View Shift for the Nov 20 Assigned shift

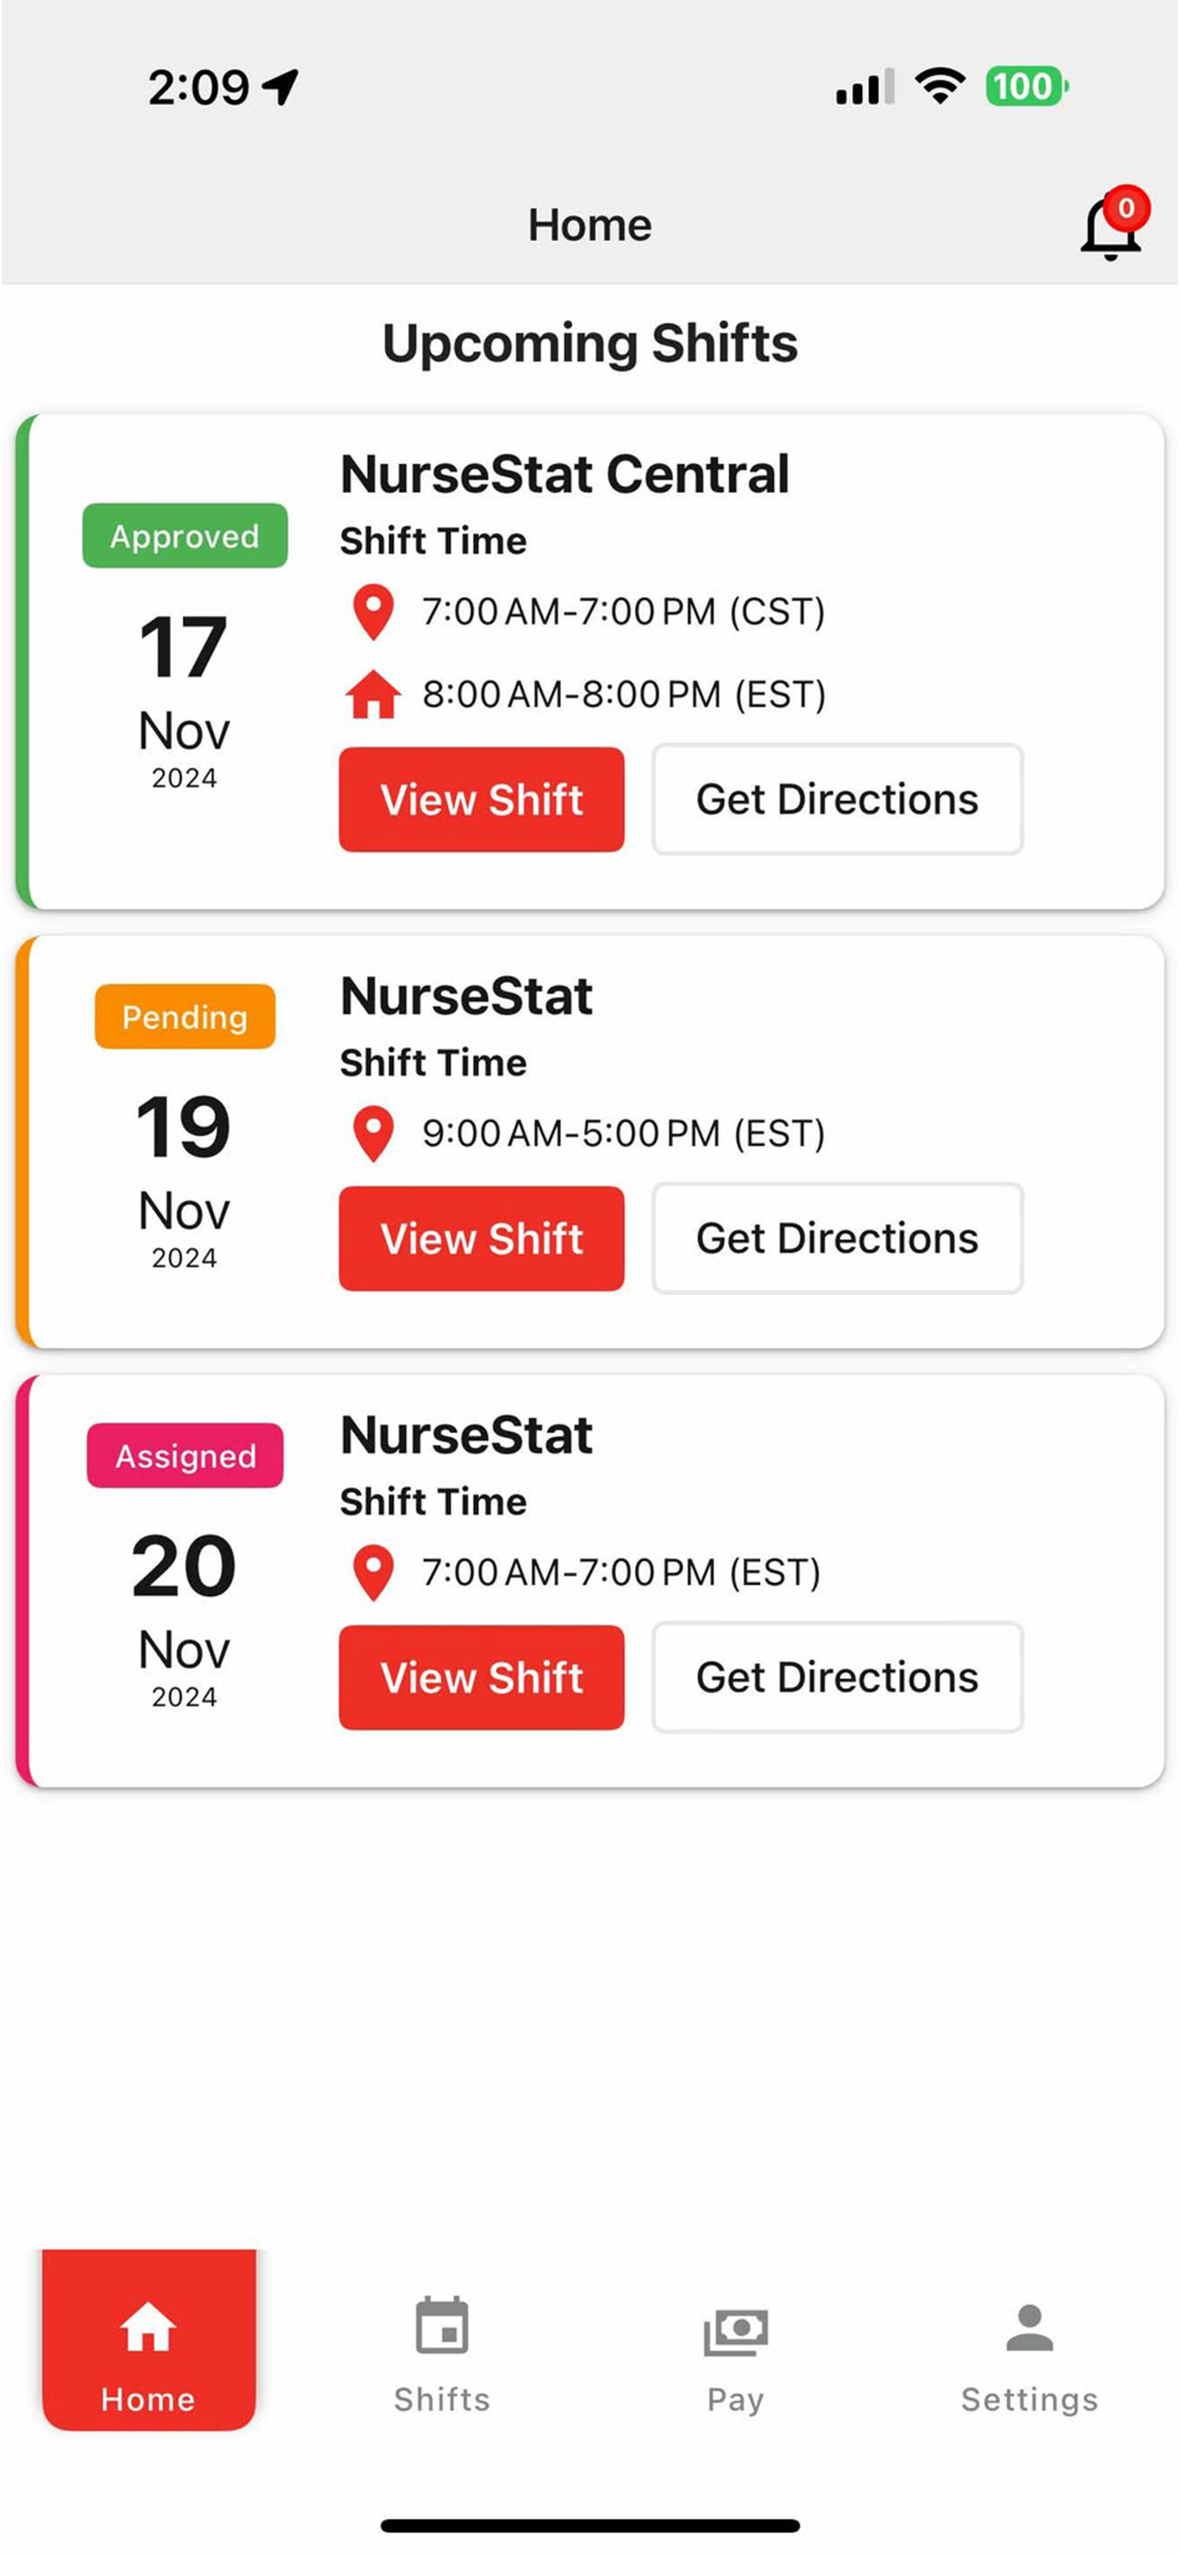click(x=482, y=1678)
